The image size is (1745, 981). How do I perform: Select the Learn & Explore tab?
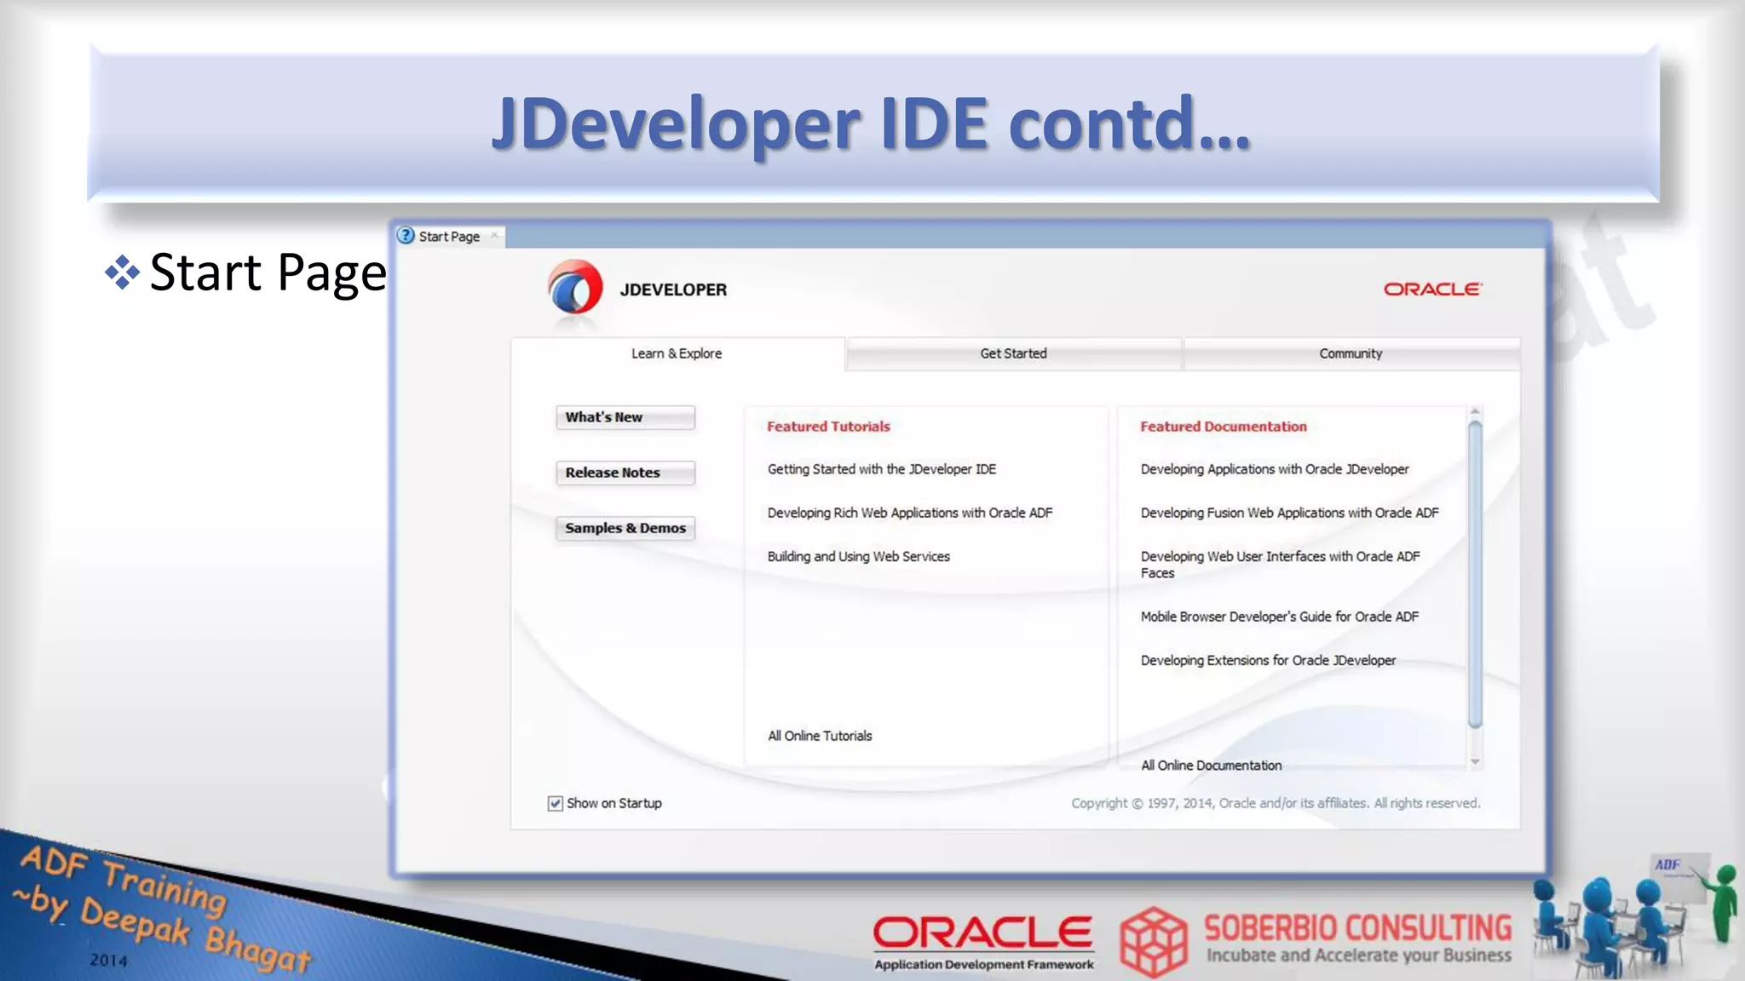click(x=677, y=353)
